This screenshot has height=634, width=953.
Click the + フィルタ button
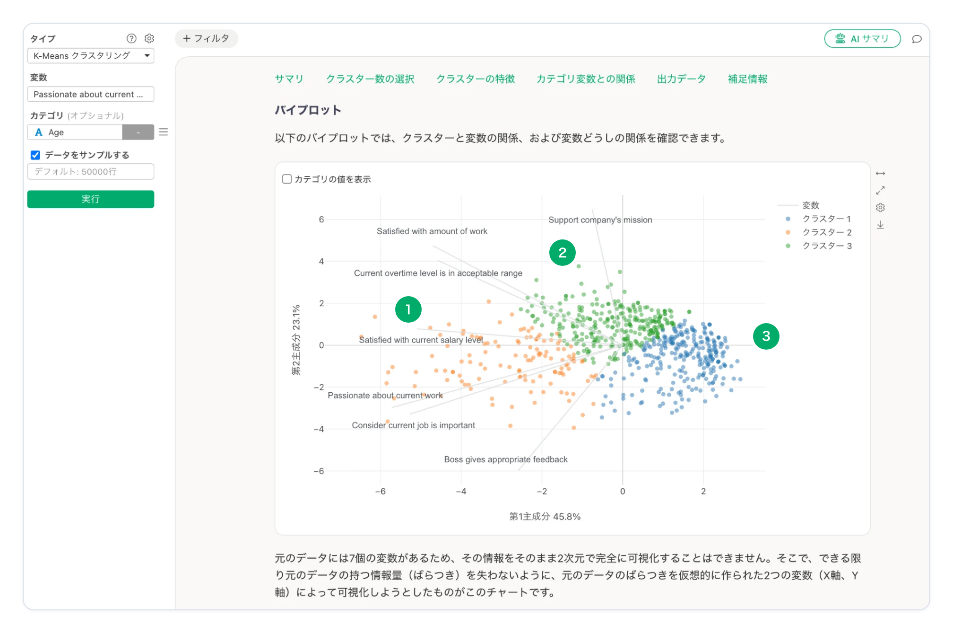coord(206,38)
